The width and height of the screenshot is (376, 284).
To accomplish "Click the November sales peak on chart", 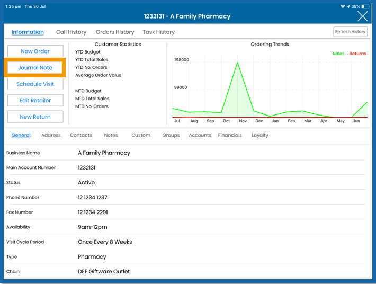I will [237, 63].
